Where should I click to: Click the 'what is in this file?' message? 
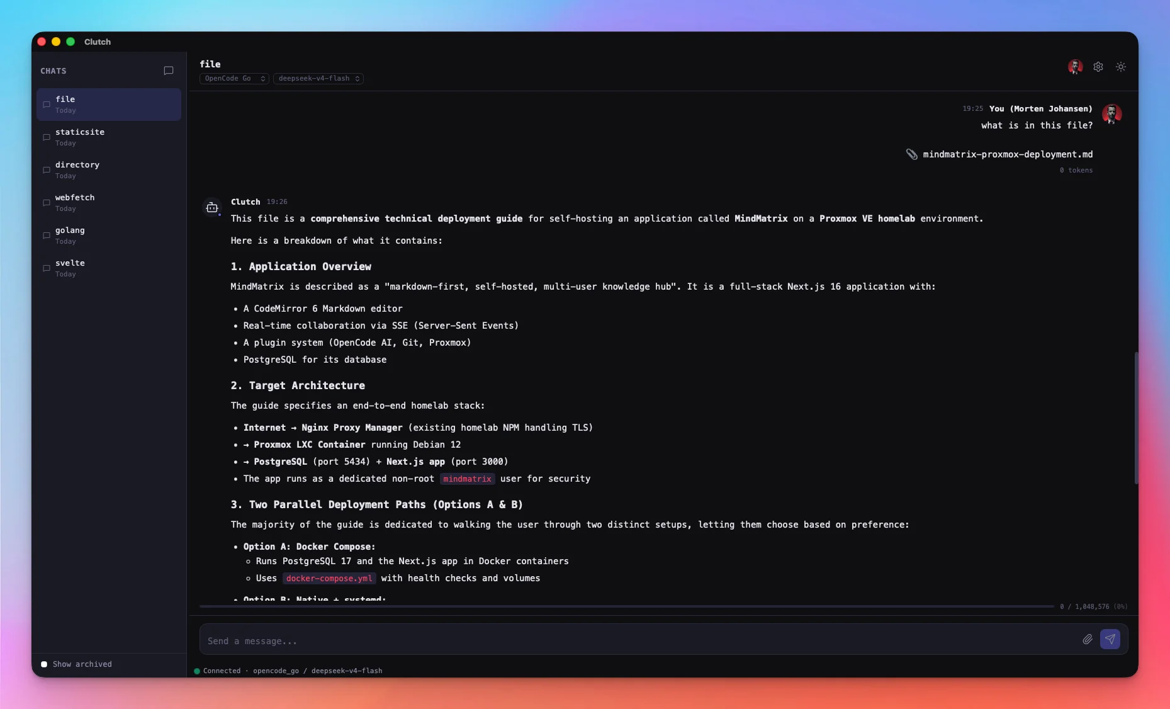pos(1037,125)
